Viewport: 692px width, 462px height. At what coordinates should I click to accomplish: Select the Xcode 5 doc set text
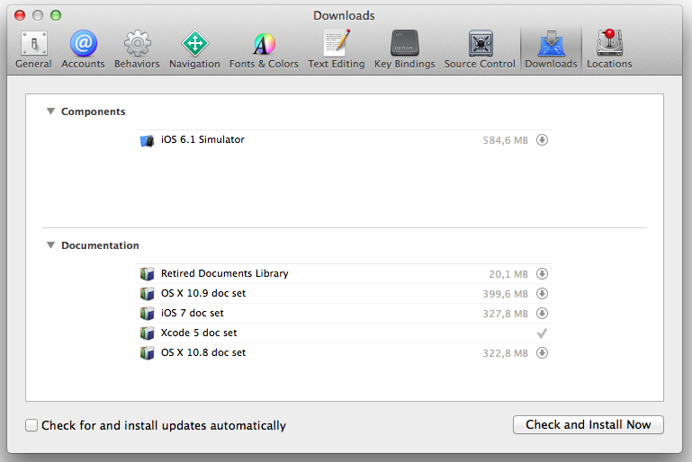(199, 333)
